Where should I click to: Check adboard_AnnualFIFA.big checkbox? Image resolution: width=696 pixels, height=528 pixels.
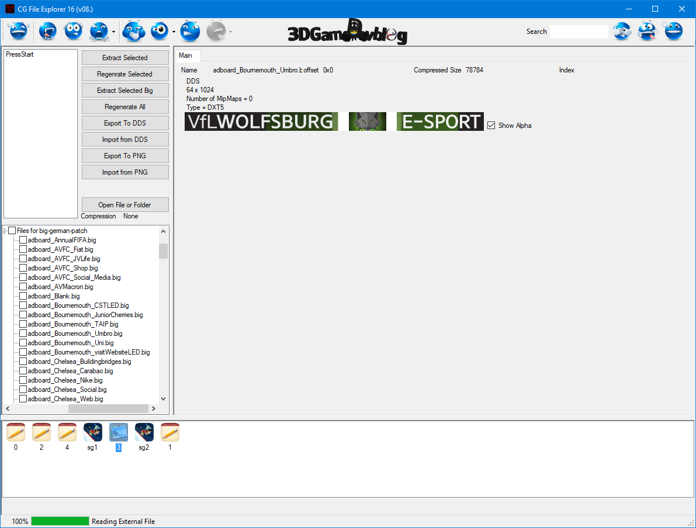pyautogui.click(x=23, y=240)
